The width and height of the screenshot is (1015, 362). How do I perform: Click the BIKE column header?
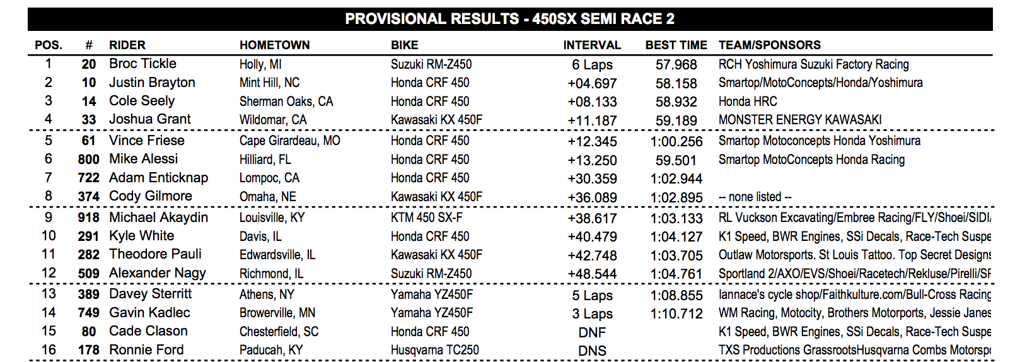click(404, 45)
